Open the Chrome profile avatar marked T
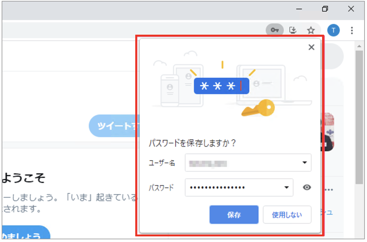Viewport: 367px width, 242px height. [333, 30]
